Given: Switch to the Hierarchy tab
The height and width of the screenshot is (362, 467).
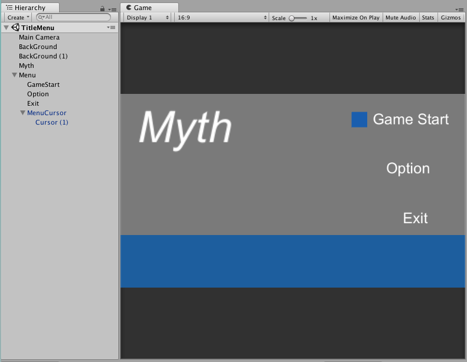Looking at the screenshot, I should tap(30, 8).
